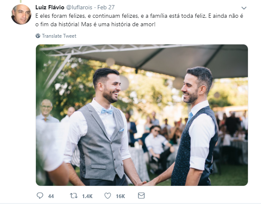Click the globe icon beside Translate Tweet
This screenshot has width=261, height=204.
click(38, 36)
